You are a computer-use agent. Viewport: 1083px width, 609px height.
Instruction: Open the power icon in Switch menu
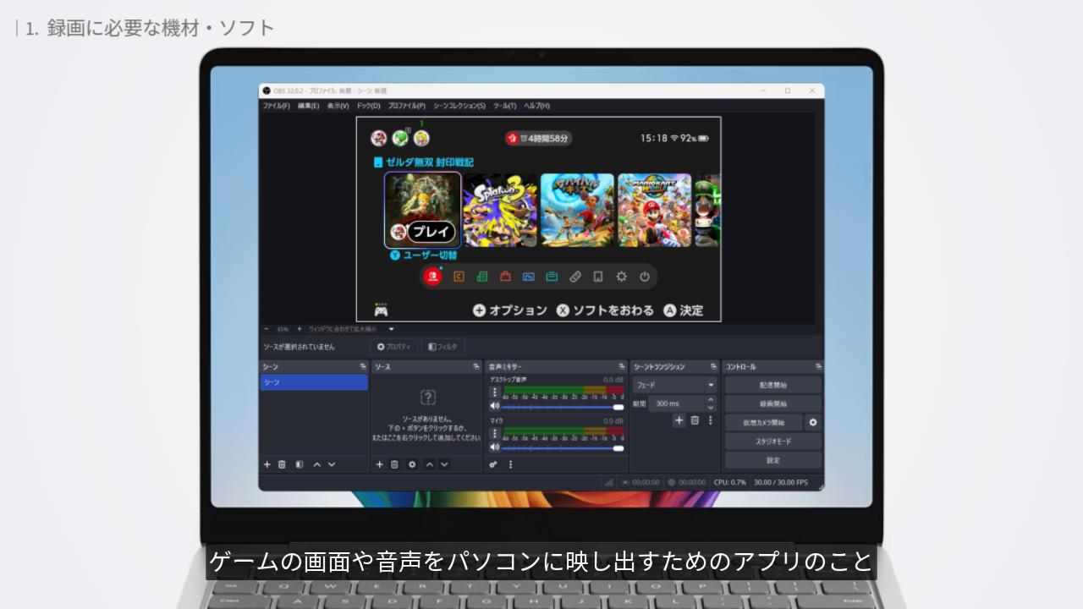pos(645,277)
